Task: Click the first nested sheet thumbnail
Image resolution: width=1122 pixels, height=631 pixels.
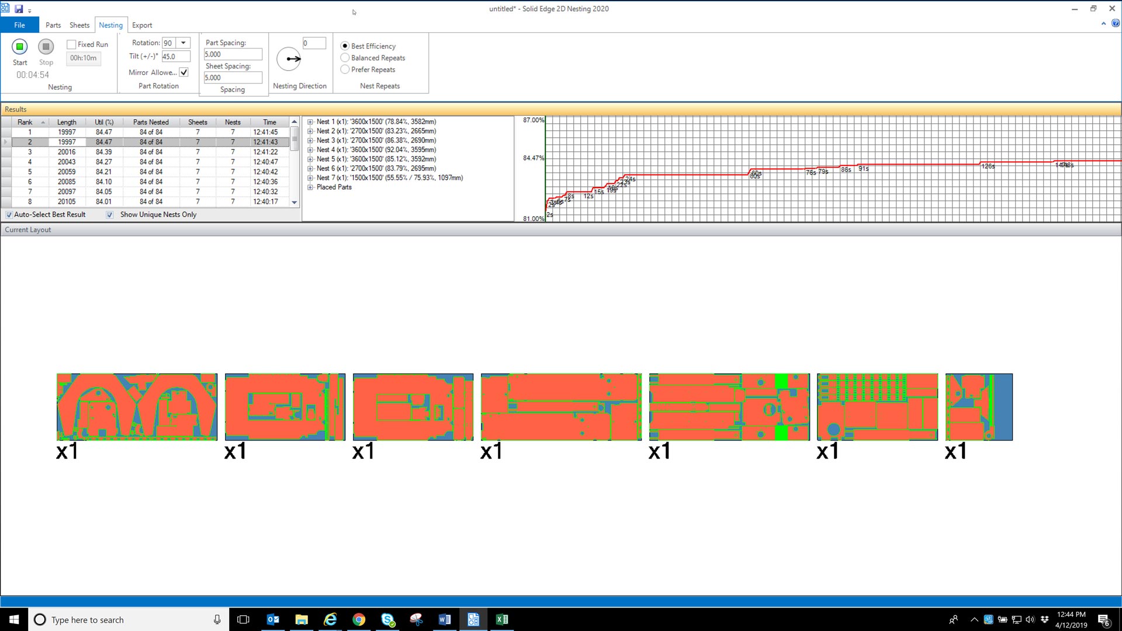Action: (x=136, y=406)
